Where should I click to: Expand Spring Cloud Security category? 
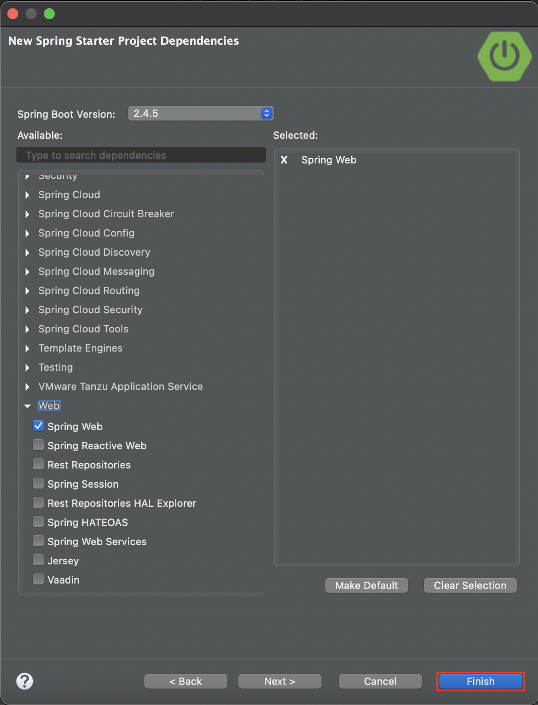click(x=27, y=310)
